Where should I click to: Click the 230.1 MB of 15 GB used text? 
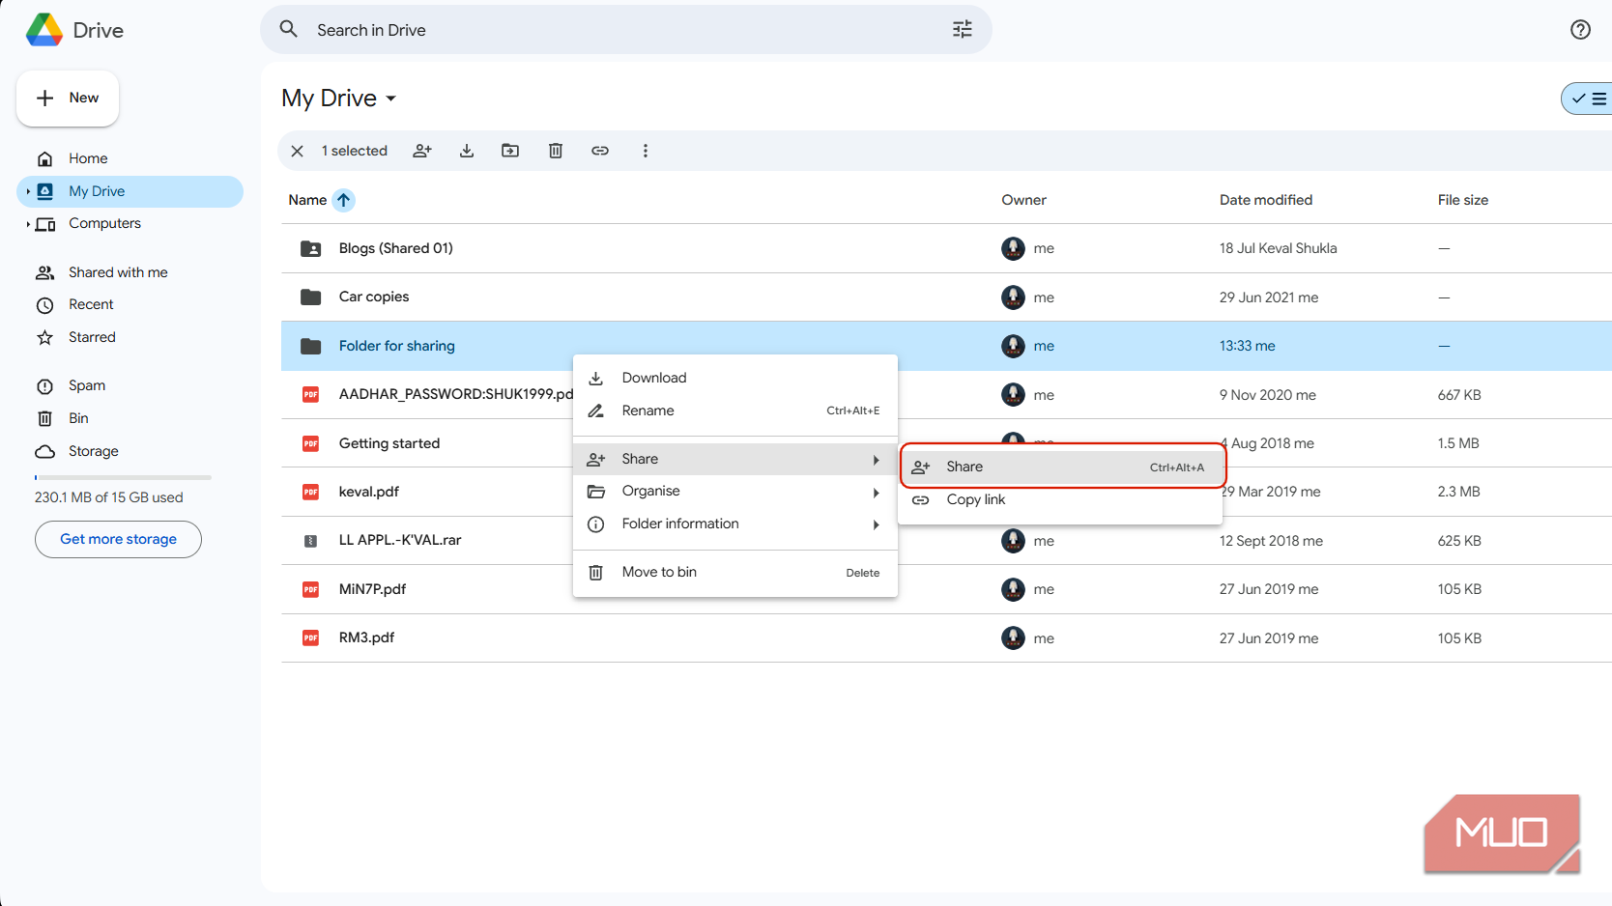109,497
